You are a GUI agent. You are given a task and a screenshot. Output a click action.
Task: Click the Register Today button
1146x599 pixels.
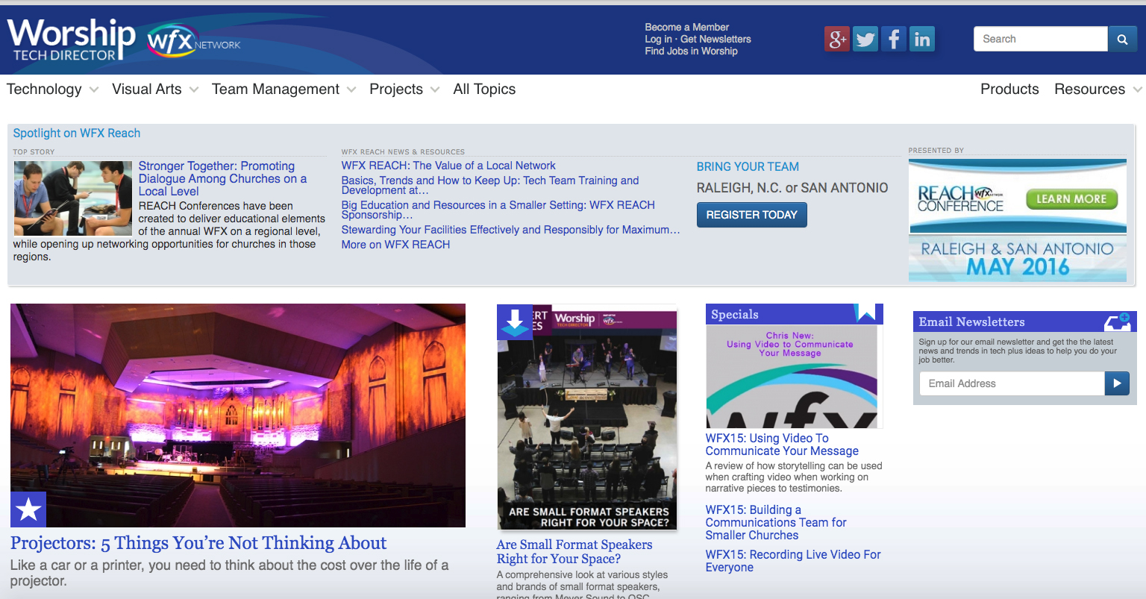[x=751, y=215]
